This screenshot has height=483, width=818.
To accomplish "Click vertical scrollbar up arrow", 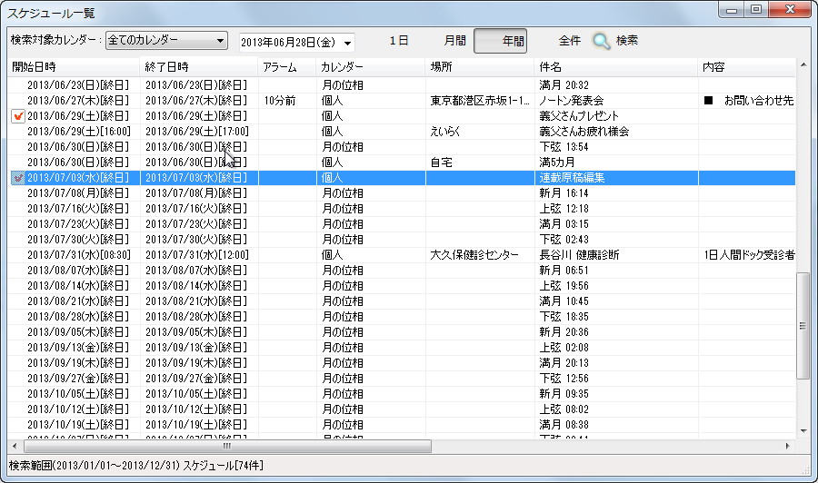I will click(x=803, y=64).
